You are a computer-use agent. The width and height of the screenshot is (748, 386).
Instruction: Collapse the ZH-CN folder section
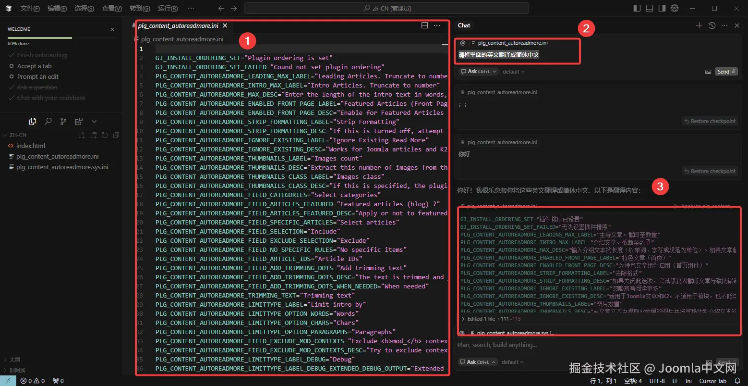(17, 135)
